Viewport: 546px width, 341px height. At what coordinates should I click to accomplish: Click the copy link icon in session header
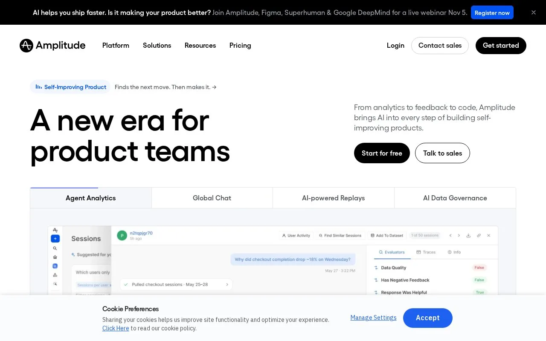pyautogui.click(x=479, y=235)
